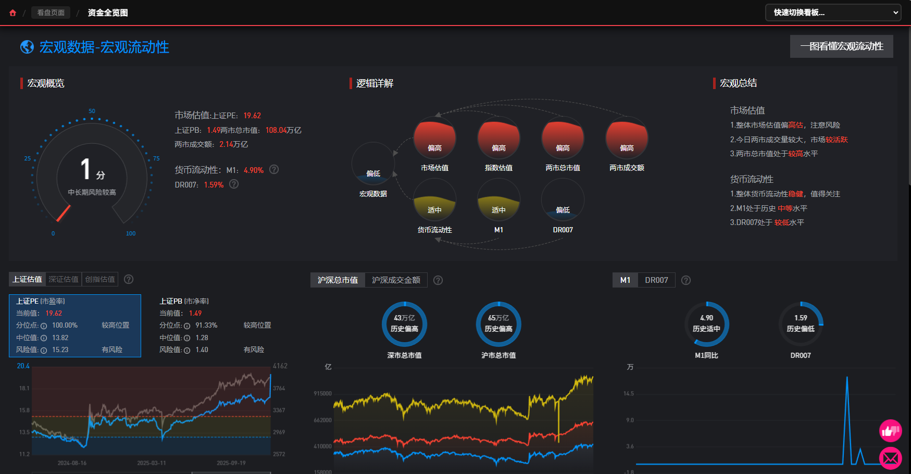Click the 深市总市值 circular gauge
This screenshot has height=474, width=911.
(x=404, y=324)
